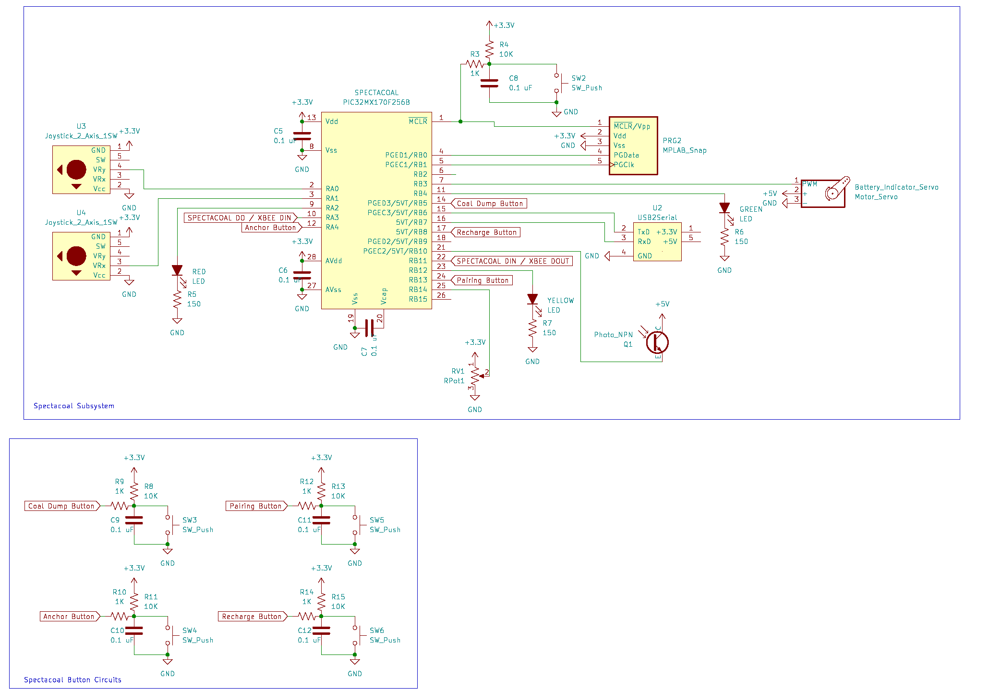Click the SW6 switch in Recharge circuit
This screenshot has height=691, width=989.
357,635
